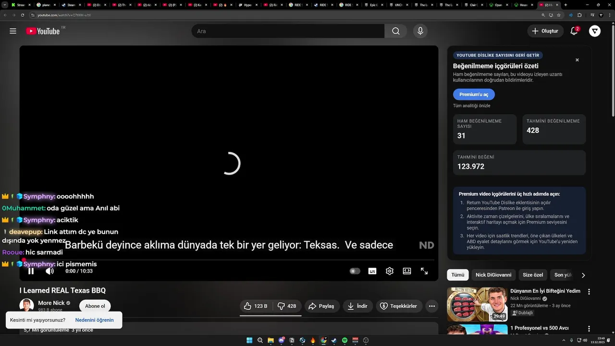Open the media control playlist icon in the toolbar
The height and width of the screenshot is (346, 615).
(x=592, y=15)
